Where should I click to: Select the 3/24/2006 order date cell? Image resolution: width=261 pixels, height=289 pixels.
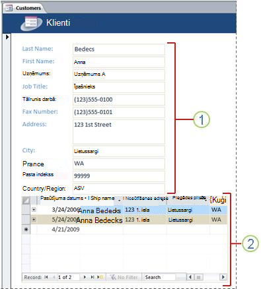65,210
